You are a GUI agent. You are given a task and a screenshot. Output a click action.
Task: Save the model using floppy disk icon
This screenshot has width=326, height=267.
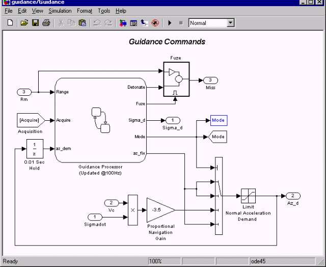coord(35,22)
